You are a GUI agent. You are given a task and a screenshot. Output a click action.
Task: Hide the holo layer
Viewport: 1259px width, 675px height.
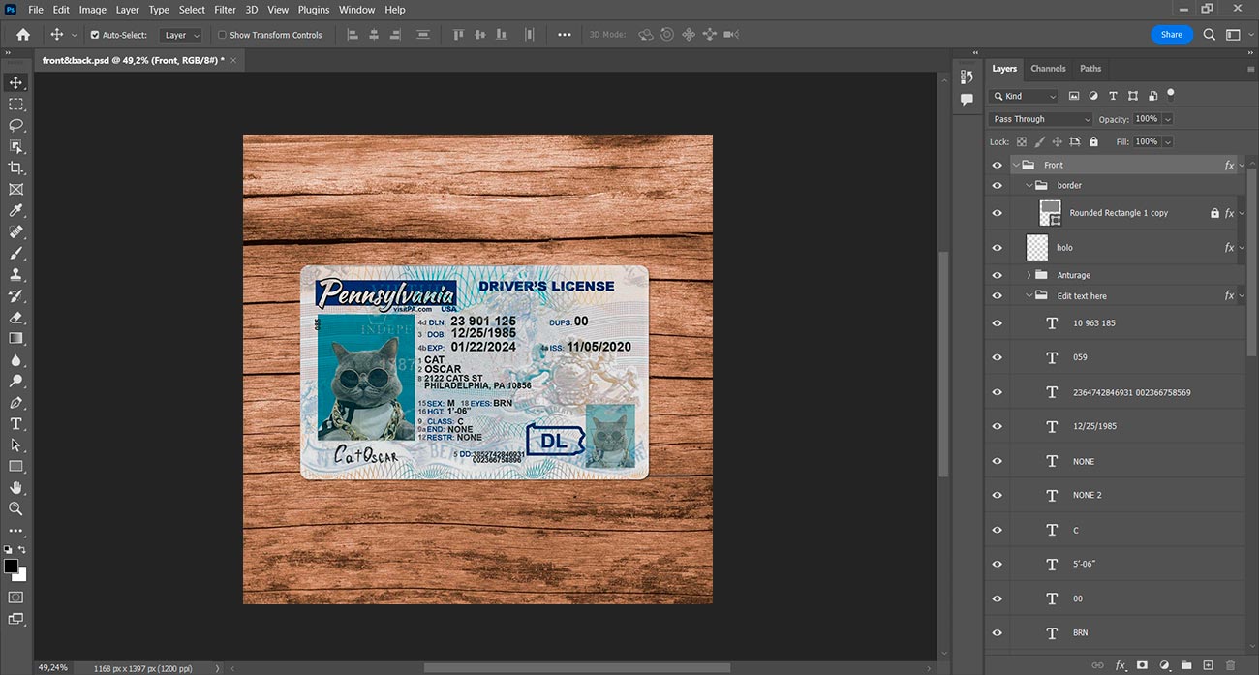(x=998, y=247)
